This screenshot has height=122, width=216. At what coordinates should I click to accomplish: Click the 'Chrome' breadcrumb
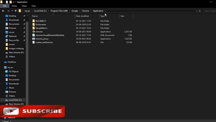(x=85, y=11)
